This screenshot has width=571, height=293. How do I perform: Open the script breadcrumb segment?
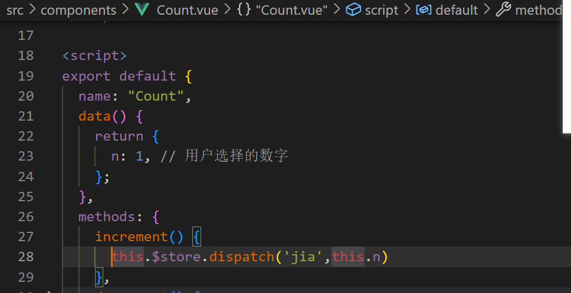(382, 10)
